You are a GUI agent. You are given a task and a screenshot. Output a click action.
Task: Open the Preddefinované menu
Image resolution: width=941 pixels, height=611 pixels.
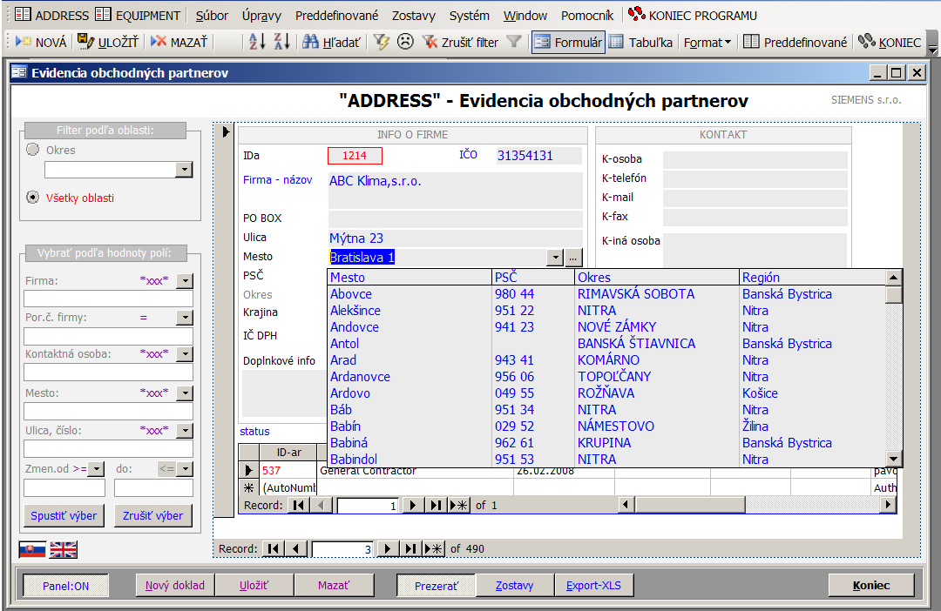(336, 15)
